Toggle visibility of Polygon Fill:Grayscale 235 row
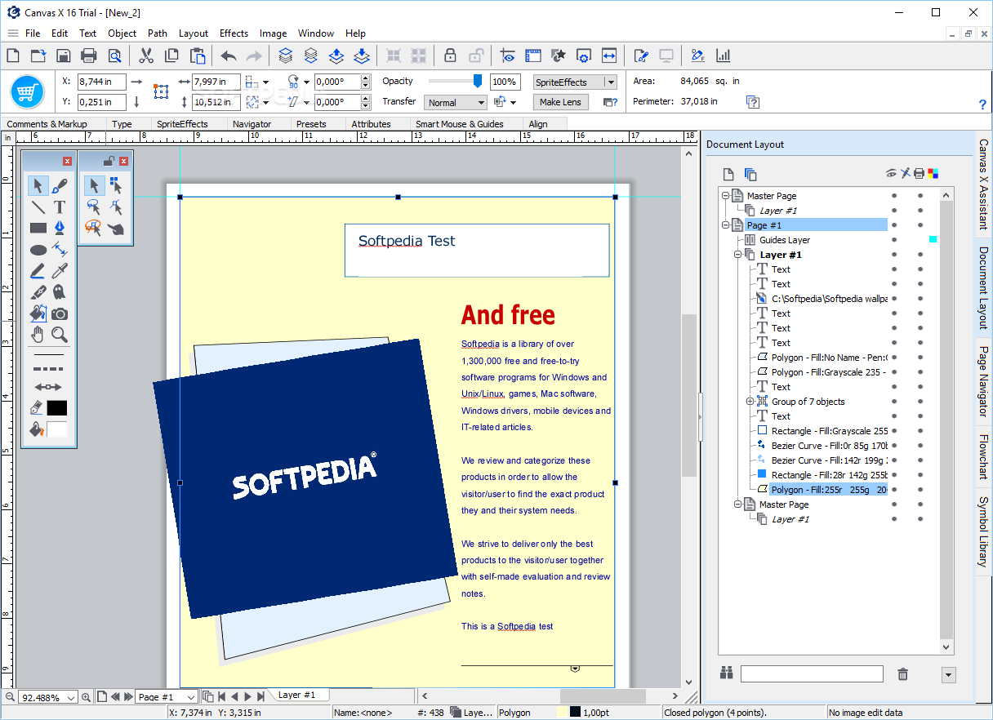 tap(894, 372)
